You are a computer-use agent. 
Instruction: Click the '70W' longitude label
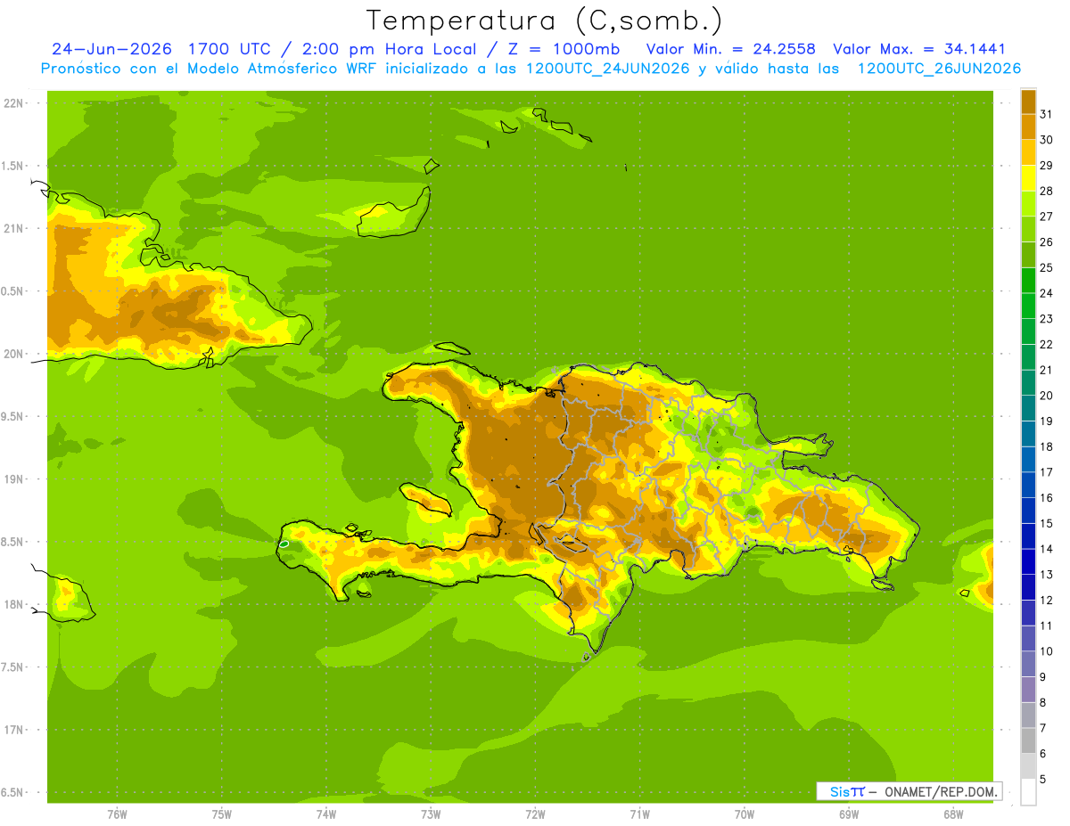click(745, 814)
